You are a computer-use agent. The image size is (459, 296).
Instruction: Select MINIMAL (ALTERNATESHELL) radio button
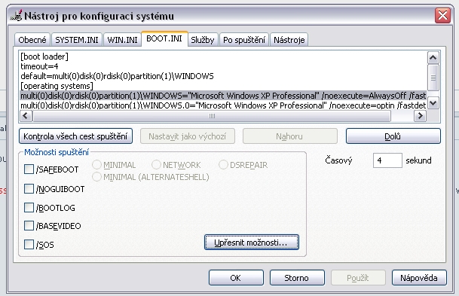(96, 177)
